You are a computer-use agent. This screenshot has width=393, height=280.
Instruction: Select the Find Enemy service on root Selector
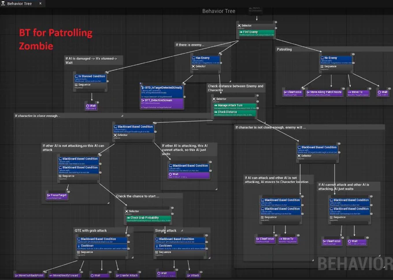[257, 33]
